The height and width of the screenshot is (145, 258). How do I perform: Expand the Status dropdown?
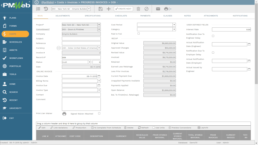click(x=90, y=62)
